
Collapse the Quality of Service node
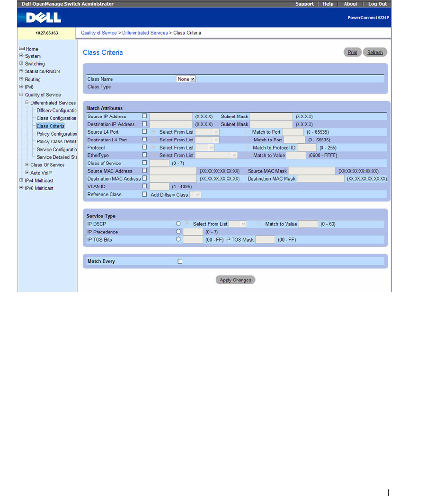click(21, 95)
